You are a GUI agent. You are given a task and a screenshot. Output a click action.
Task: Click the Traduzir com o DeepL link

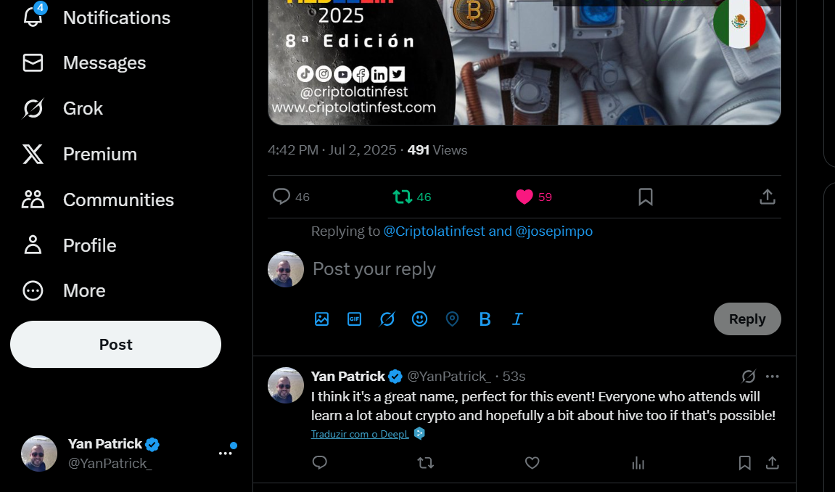360,434
